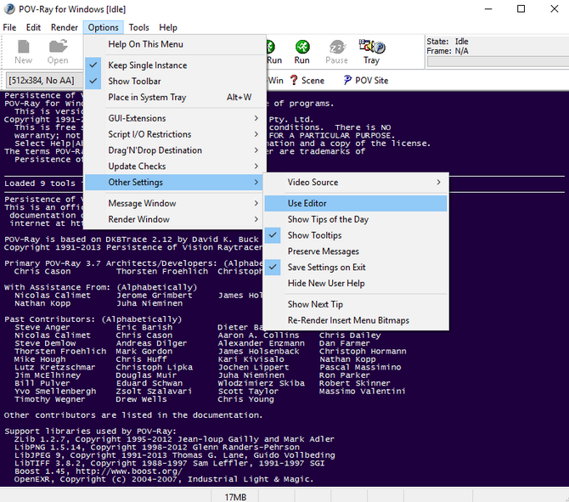The height and width of the screenshot is (502, 569).
Task: Click 'Support libraries used by POV-Ray:' line
Action: tap(90, 431)
